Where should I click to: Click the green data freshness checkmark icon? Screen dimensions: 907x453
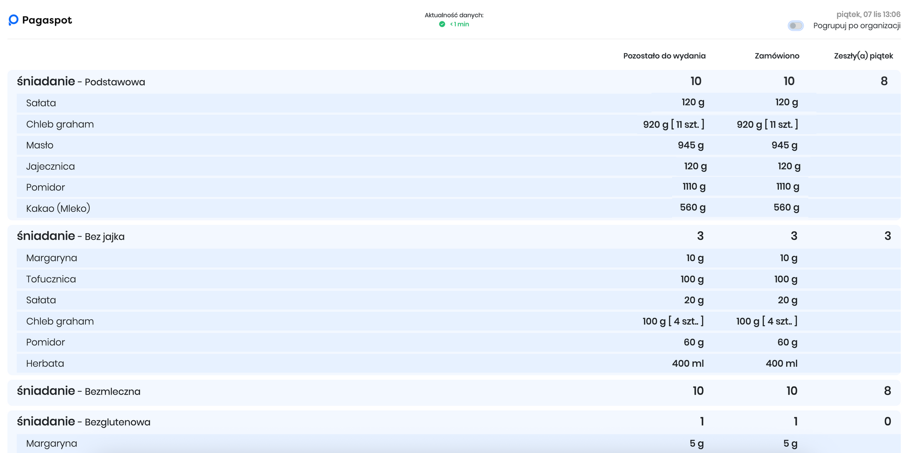point(442,24)
